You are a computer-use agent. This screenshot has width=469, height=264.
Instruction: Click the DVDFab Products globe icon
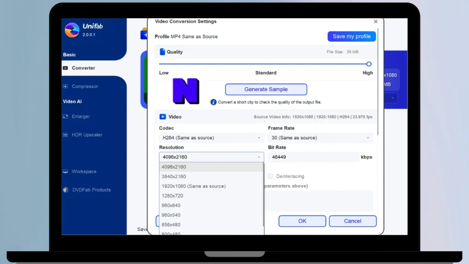click(x=65, y=190)
